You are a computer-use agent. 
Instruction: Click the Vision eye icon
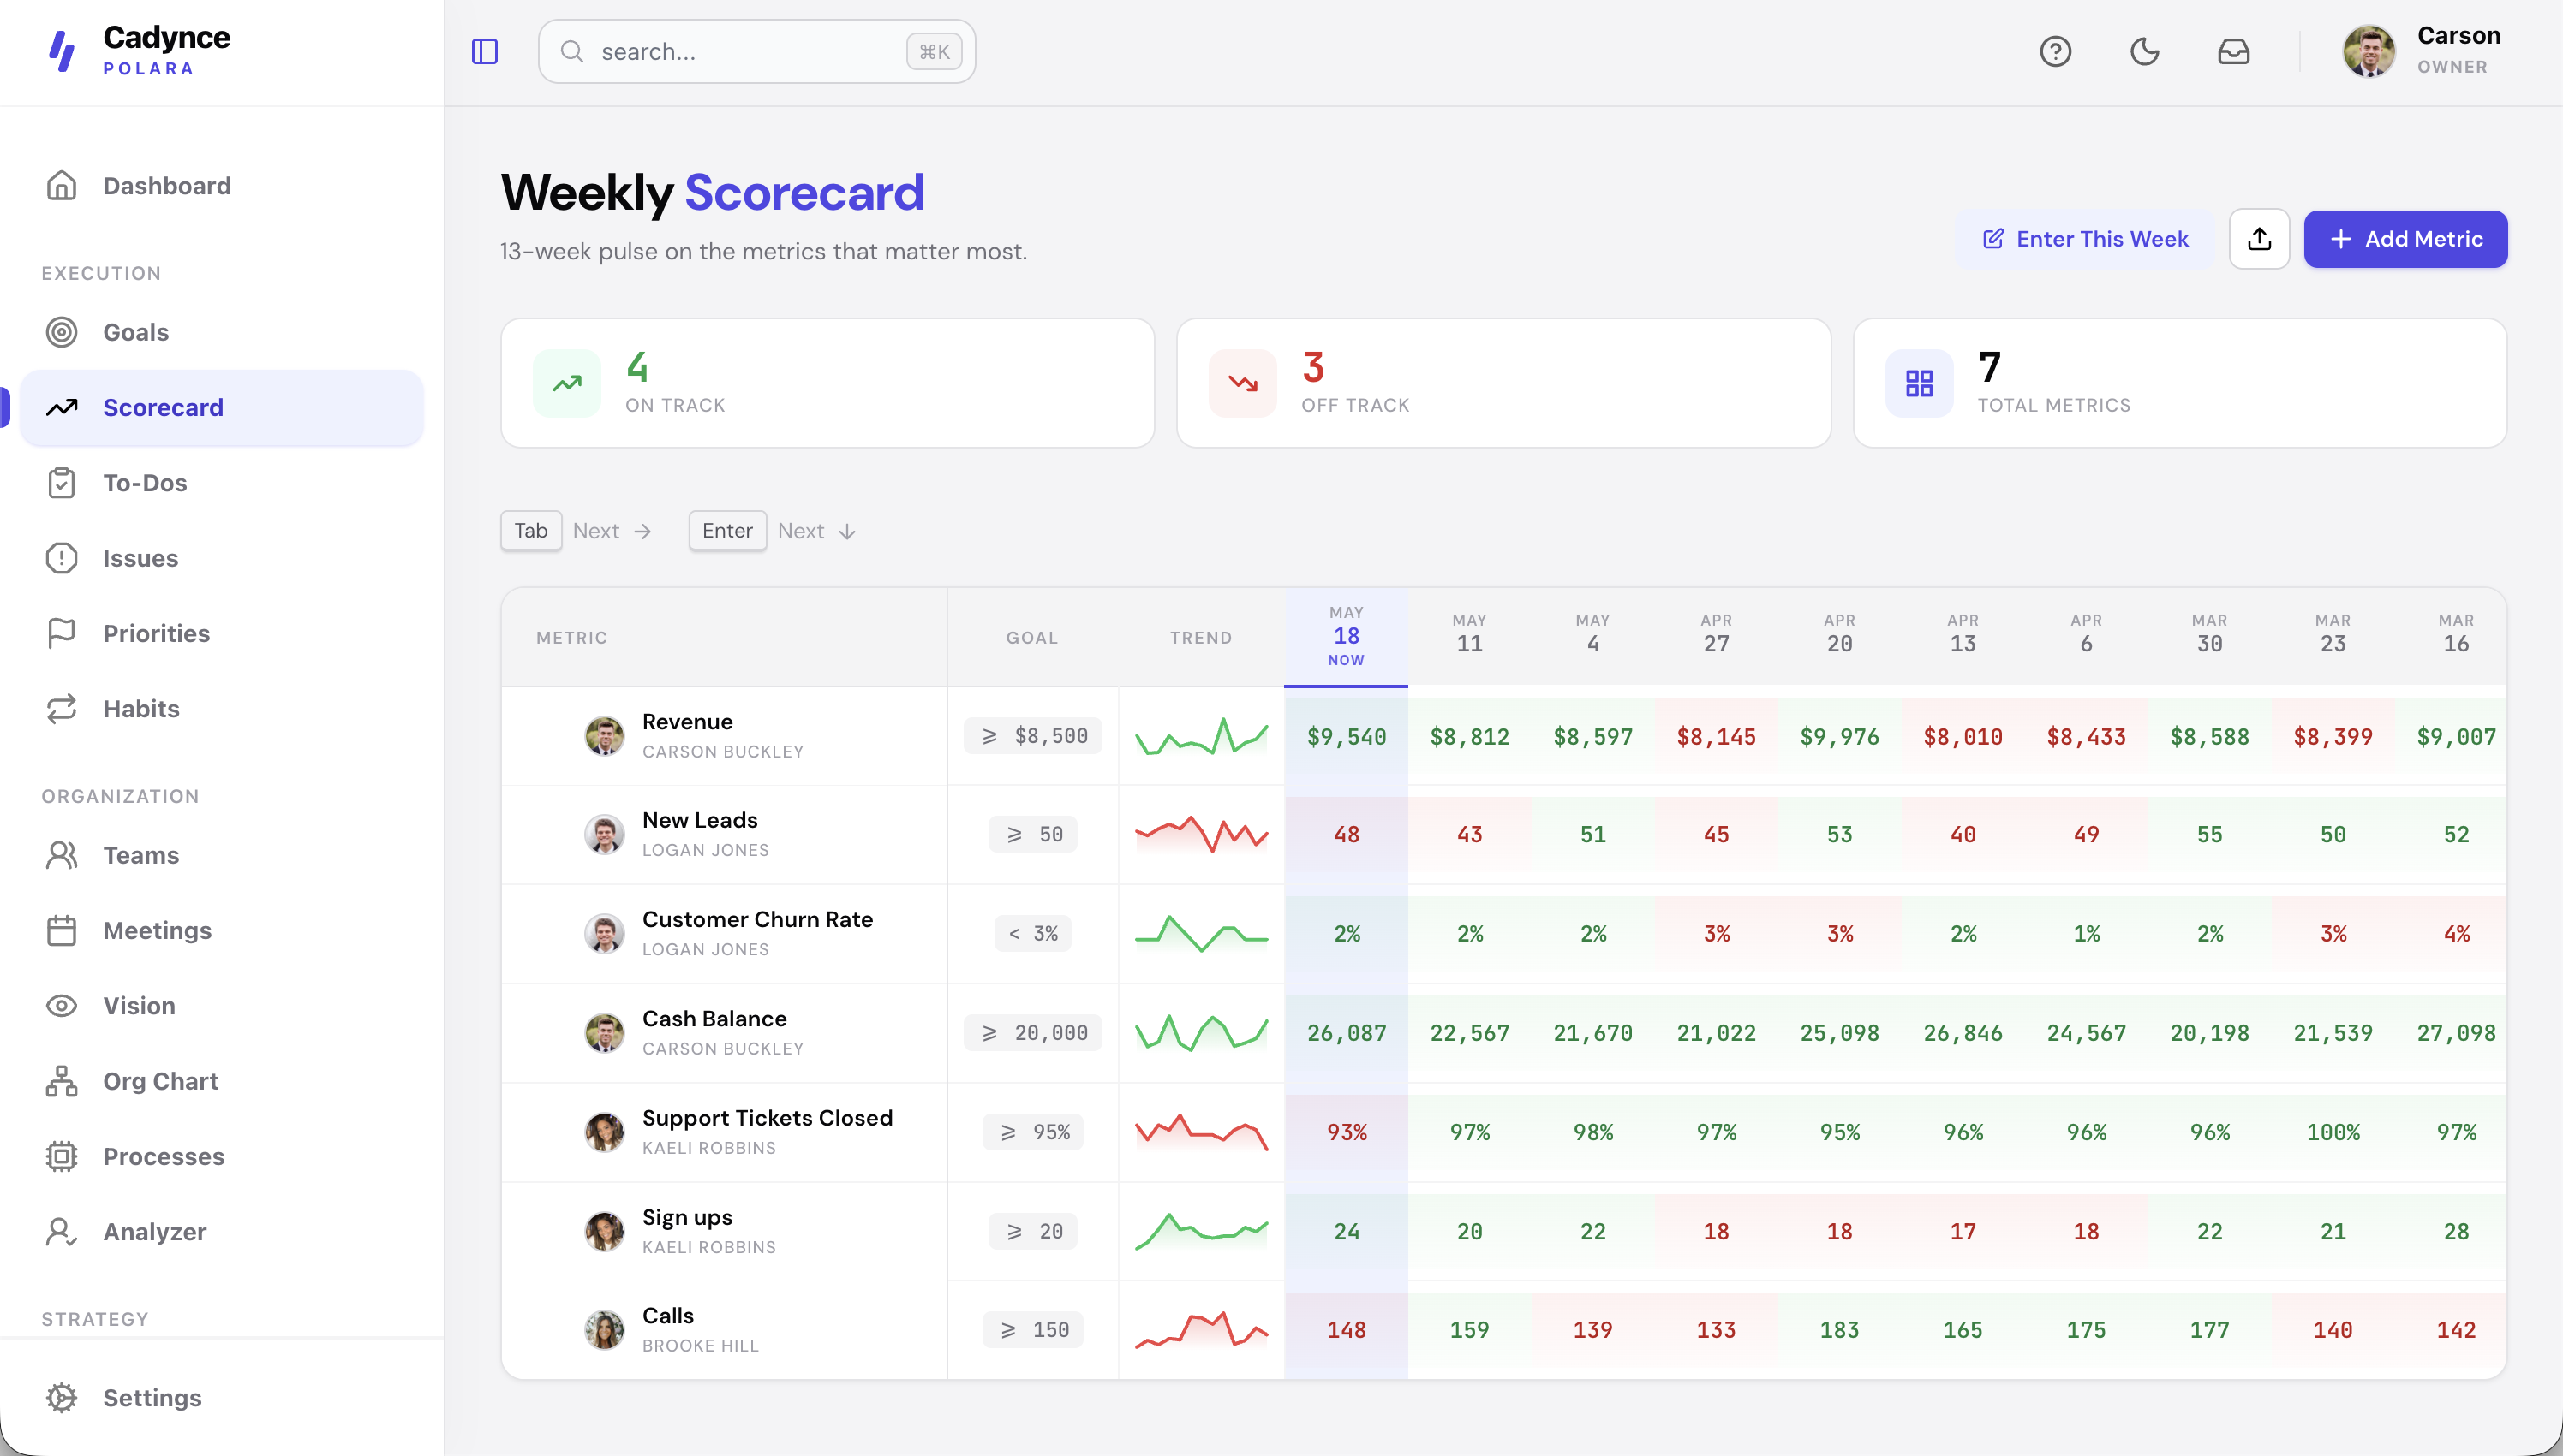(x=62, y=1006)
